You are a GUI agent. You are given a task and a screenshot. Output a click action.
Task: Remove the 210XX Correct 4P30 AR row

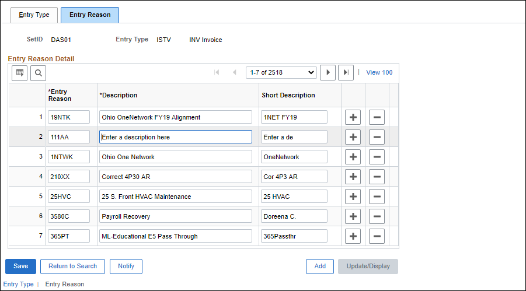coord(377,177)
